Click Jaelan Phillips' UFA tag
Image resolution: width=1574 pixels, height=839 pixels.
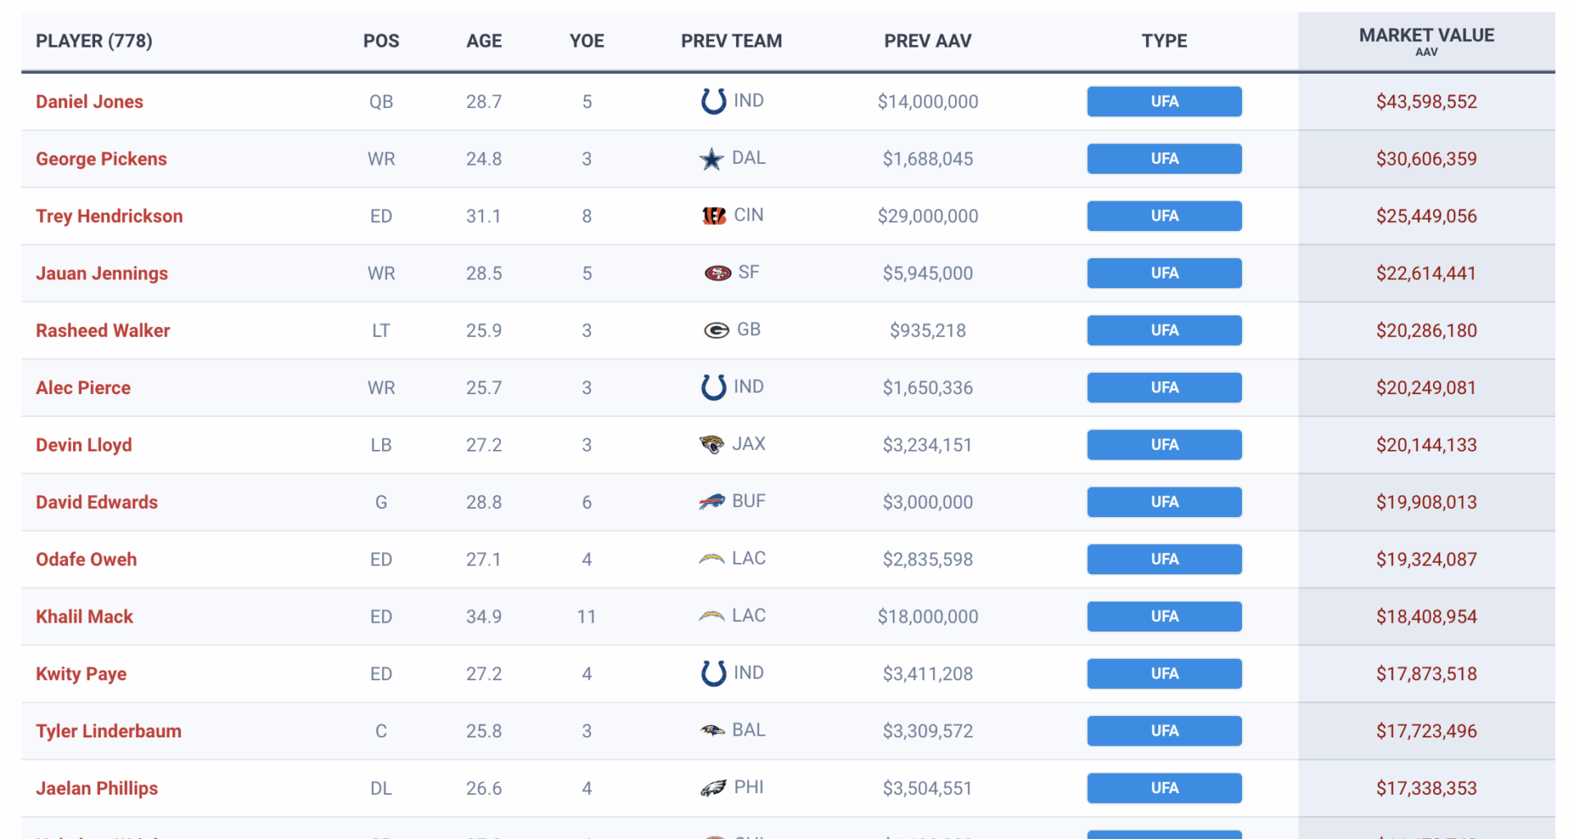tap(1164, 787)
